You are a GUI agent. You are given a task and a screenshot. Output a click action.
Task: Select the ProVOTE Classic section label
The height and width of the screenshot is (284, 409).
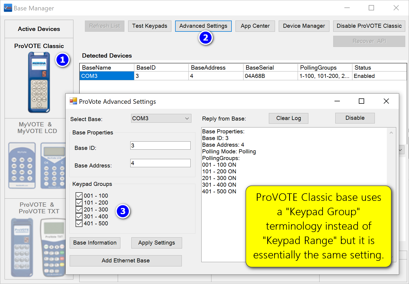(39, 46)
